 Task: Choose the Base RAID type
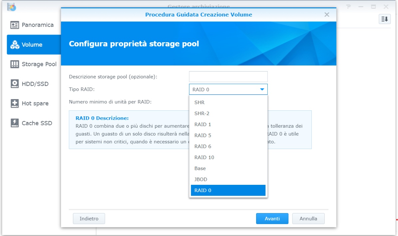(x=200, y=168)
